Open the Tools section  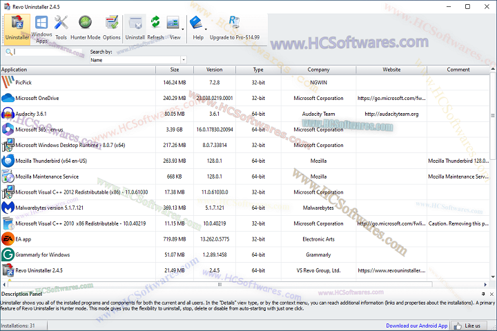(61, 29)
